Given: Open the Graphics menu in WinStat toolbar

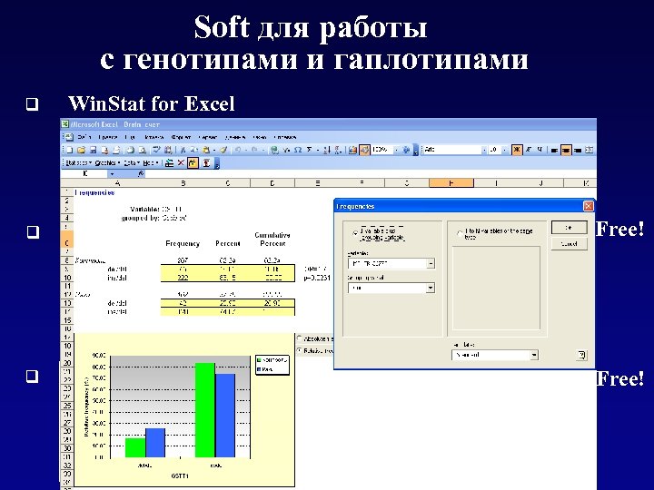Looking at the screenshot, I should point(107,163).
